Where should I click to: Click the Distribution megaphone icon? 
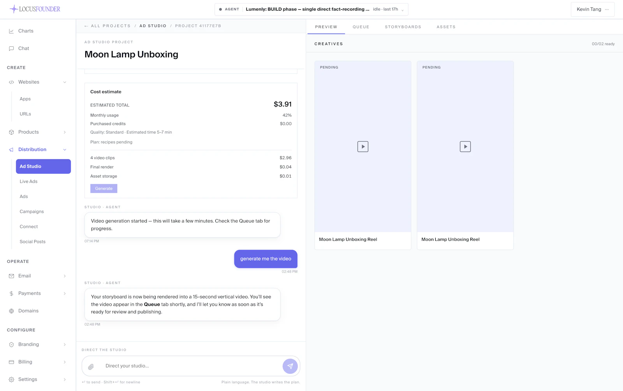click(x=11, y=150)
